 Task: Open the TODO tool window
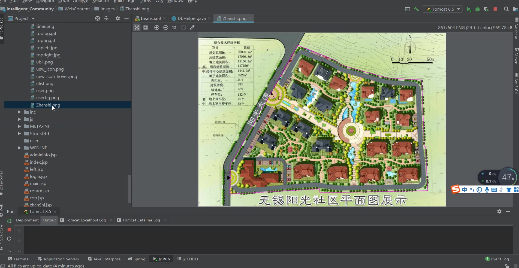coord(188,259)
